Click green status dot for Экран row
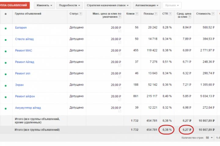 click(x=5, y=85)
